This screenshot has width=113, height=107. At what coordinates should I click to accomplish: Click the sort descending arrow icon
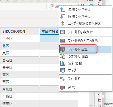coord(63,16)
